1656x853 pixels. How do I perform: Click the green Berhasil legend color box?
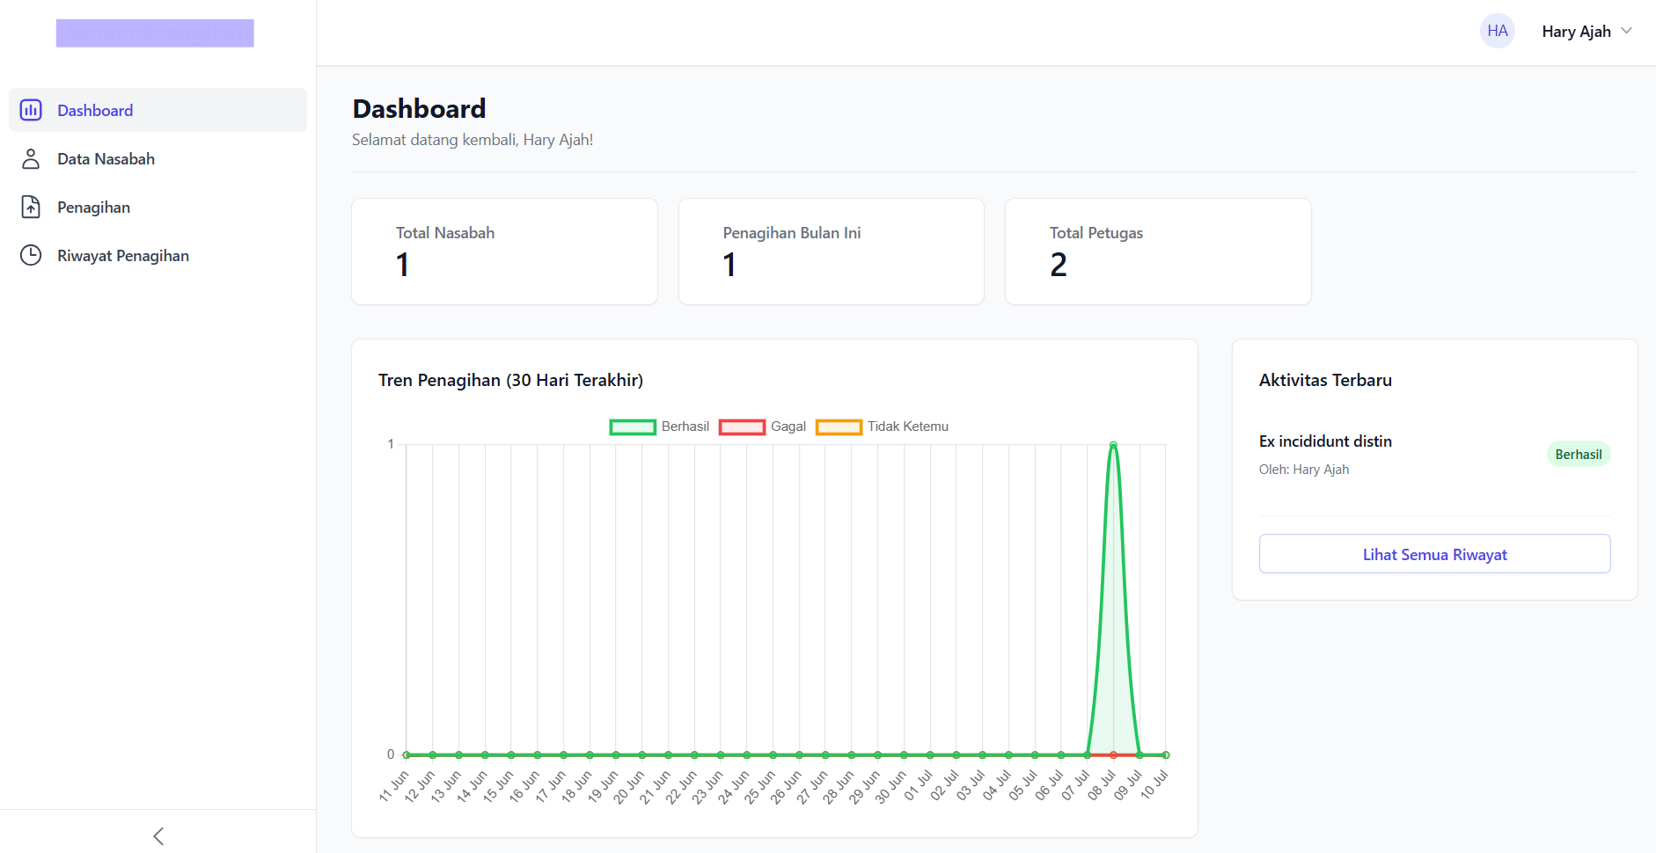pyautogui.click(x=632, y=426)
